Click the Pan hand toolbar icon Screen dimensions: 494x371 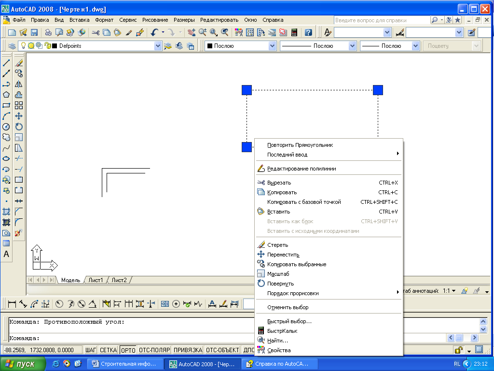[191, 32]
